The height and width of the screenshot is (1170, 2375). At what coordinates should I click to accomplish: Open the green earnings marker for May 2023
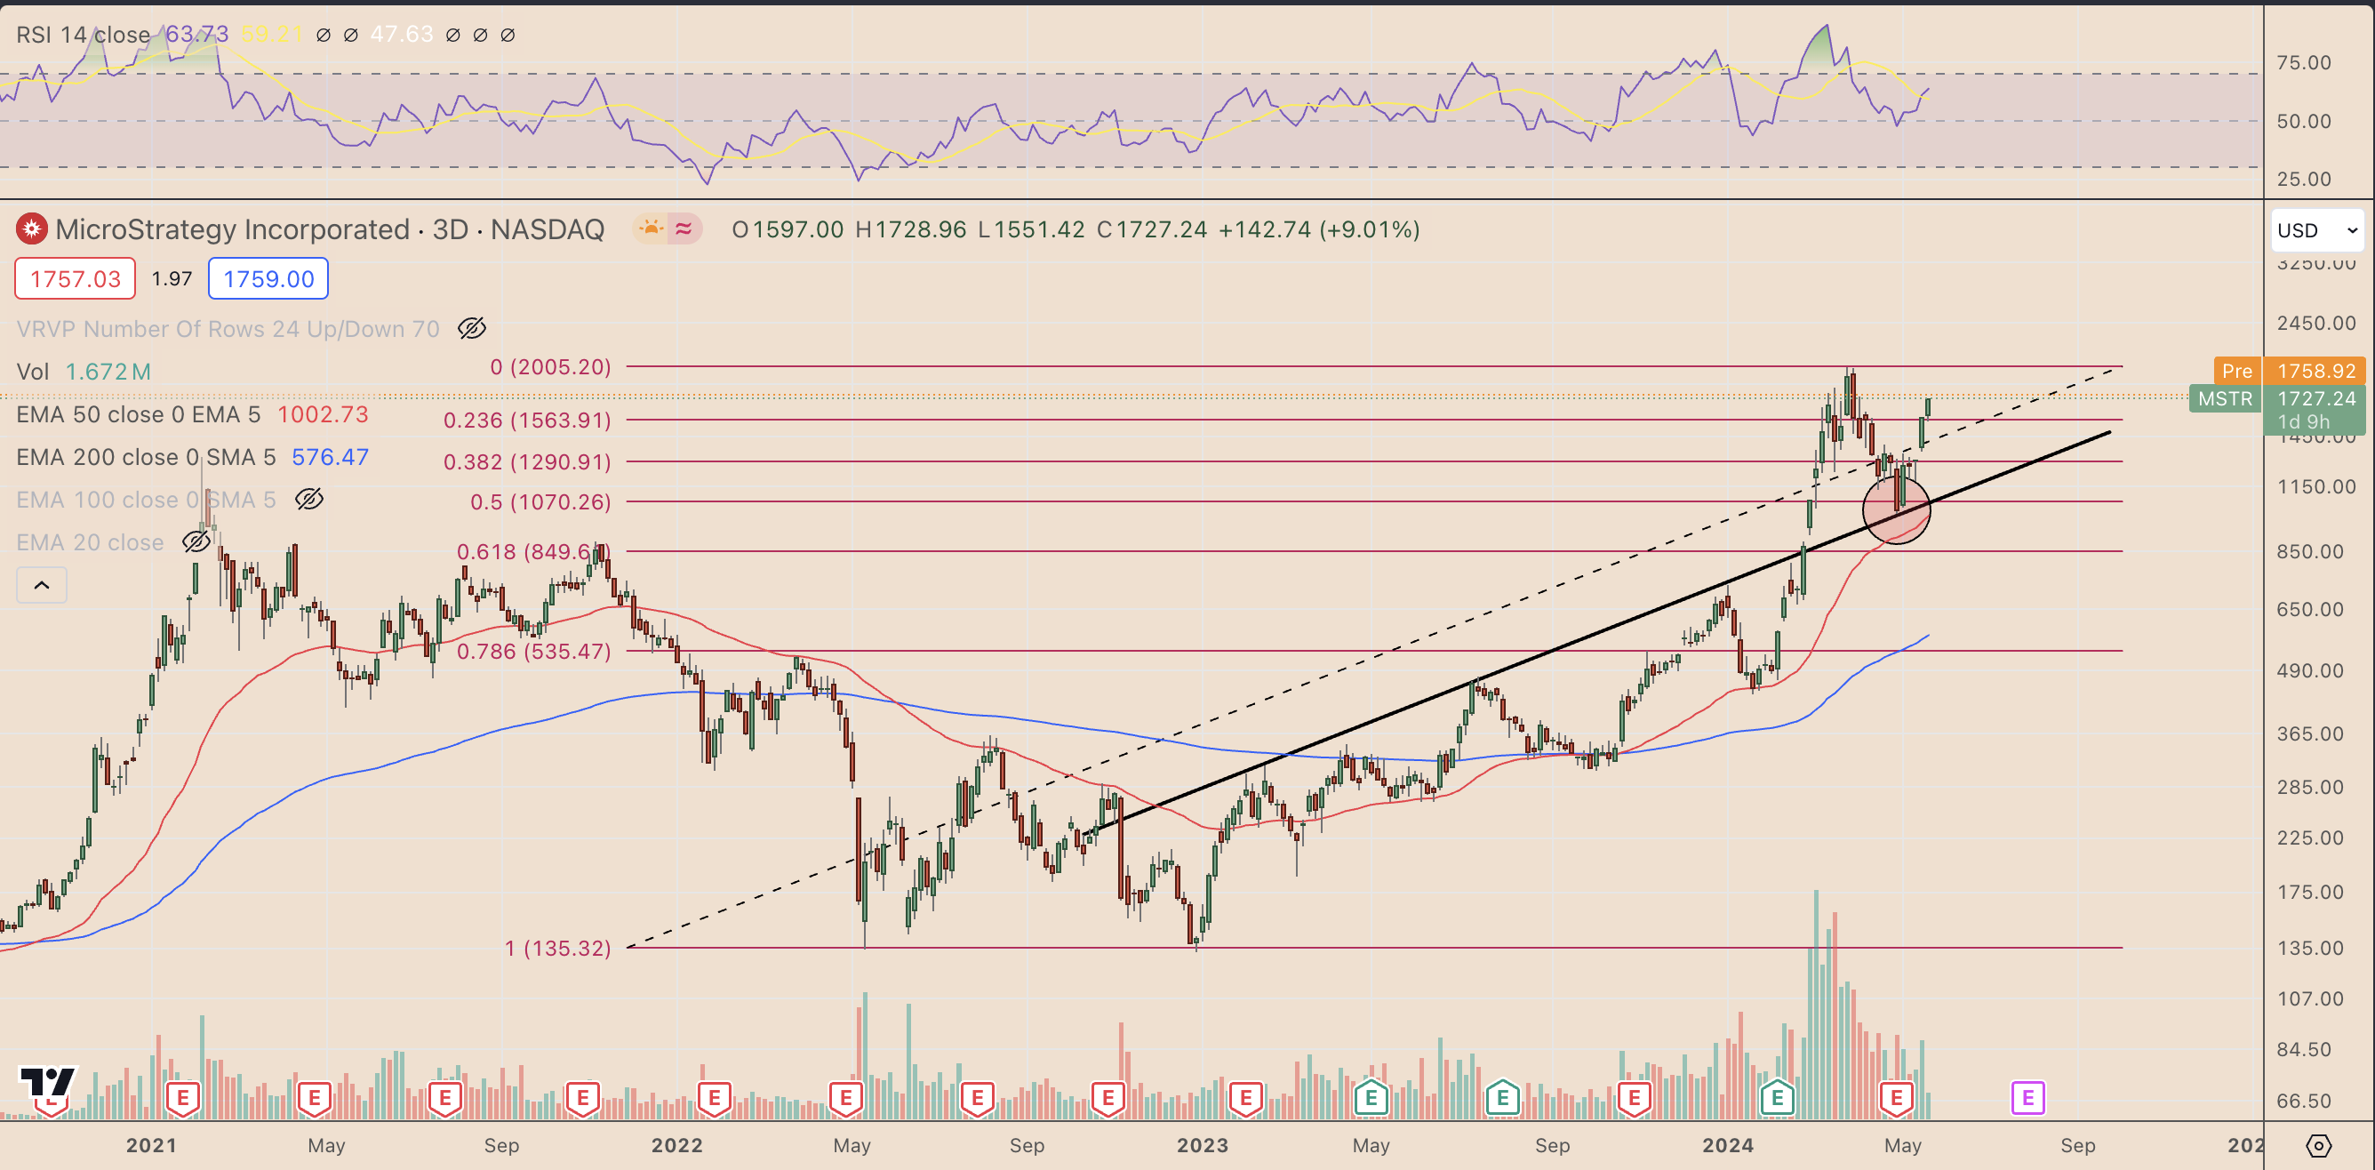click(1371, 1098)
